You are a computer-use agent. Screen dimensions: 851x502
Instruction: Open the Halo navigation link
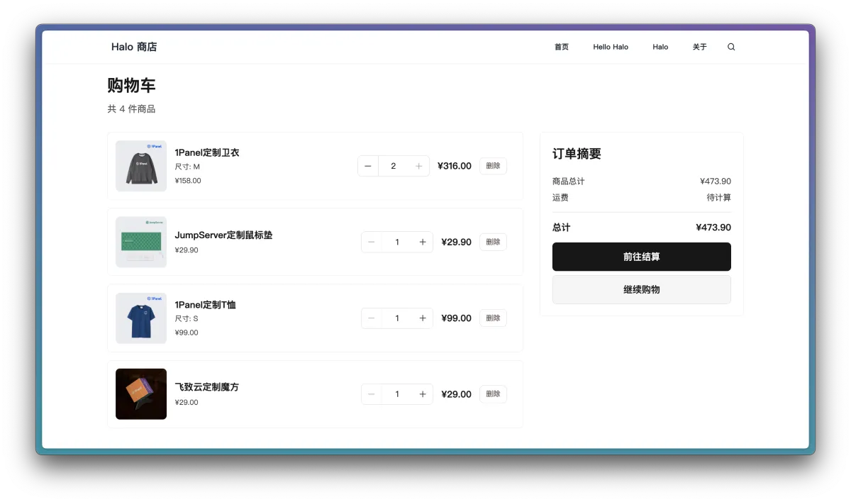click(x=660, y=47)
